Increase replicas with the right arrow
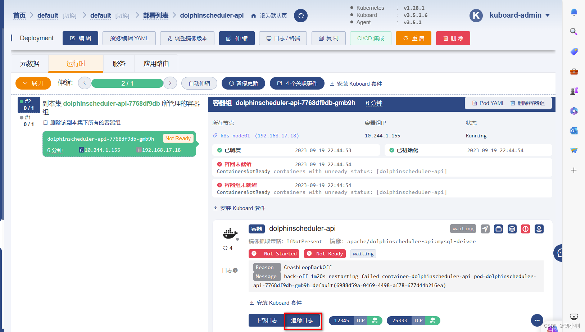 [x=170, y=83]
